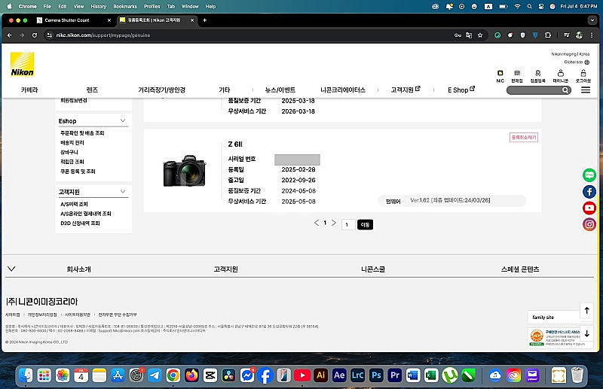Screen dimensions: 603x389
Task: Click the Z 6II camera thumbnail
Action: click(185, 171)
